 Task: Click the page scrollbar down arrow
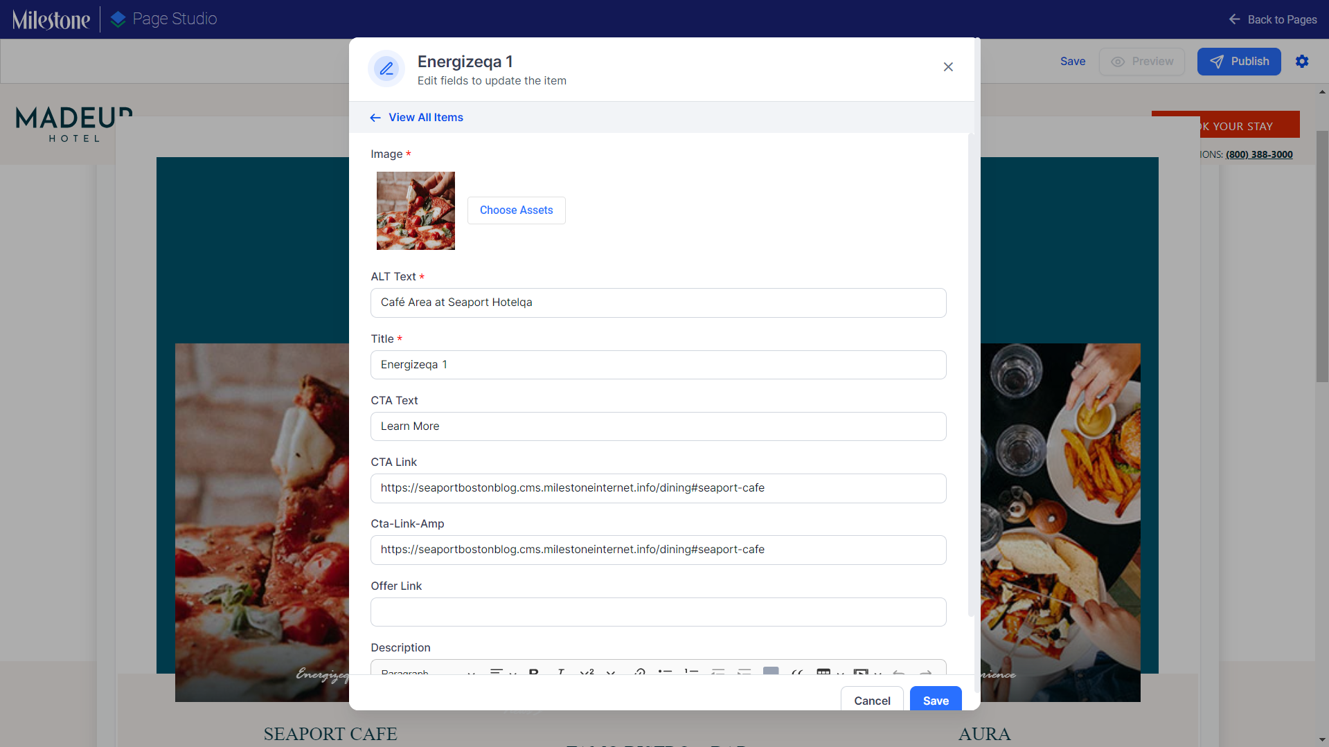1322,741
